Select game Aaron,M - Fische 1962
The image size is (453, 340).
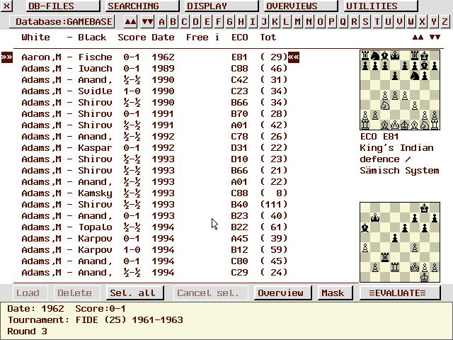click(154, 57)
